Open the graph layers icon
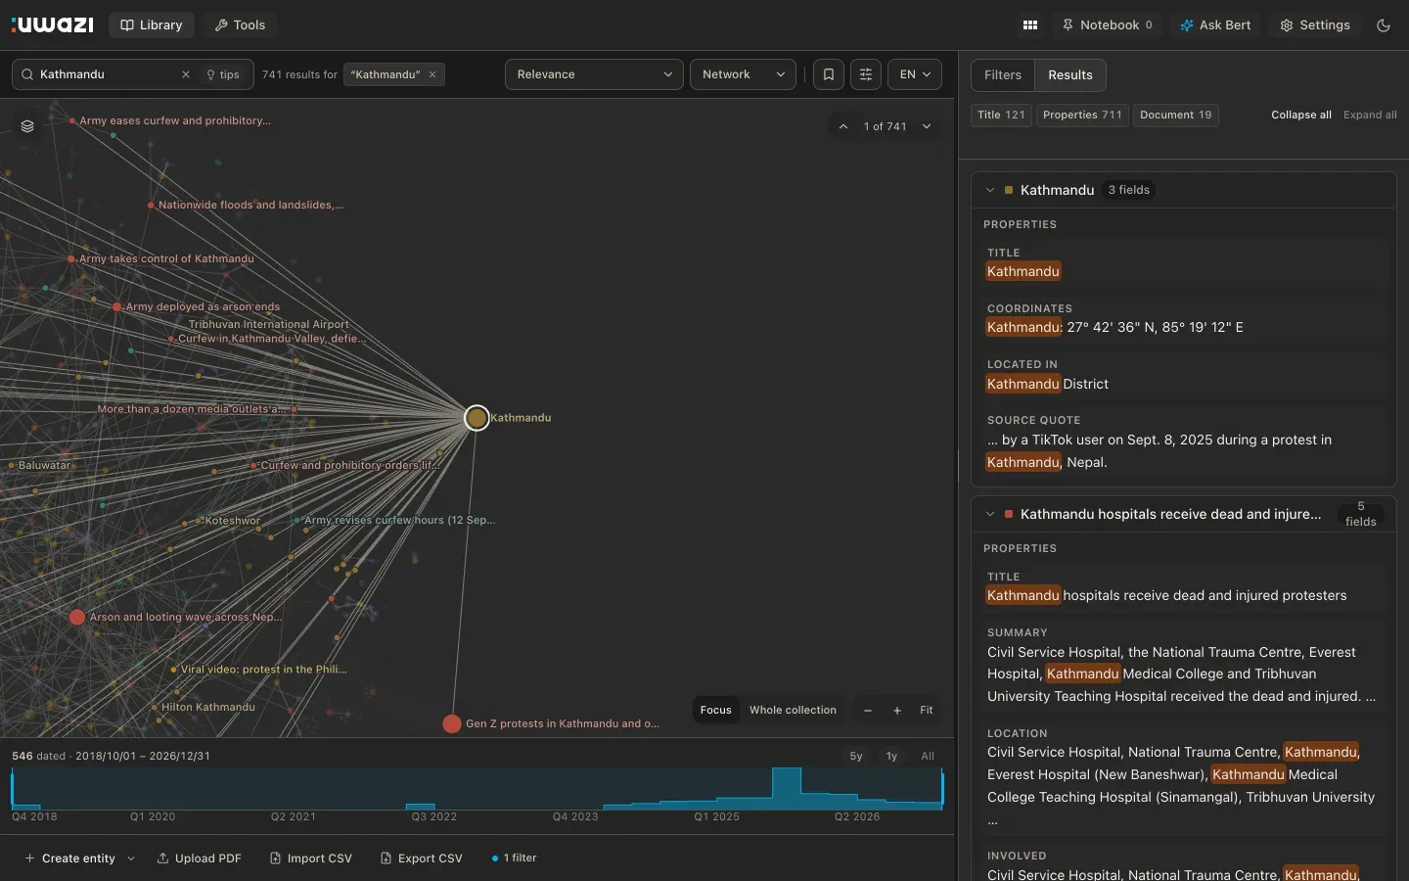This screenshot has width=1409, height=881. pos(27,126)
